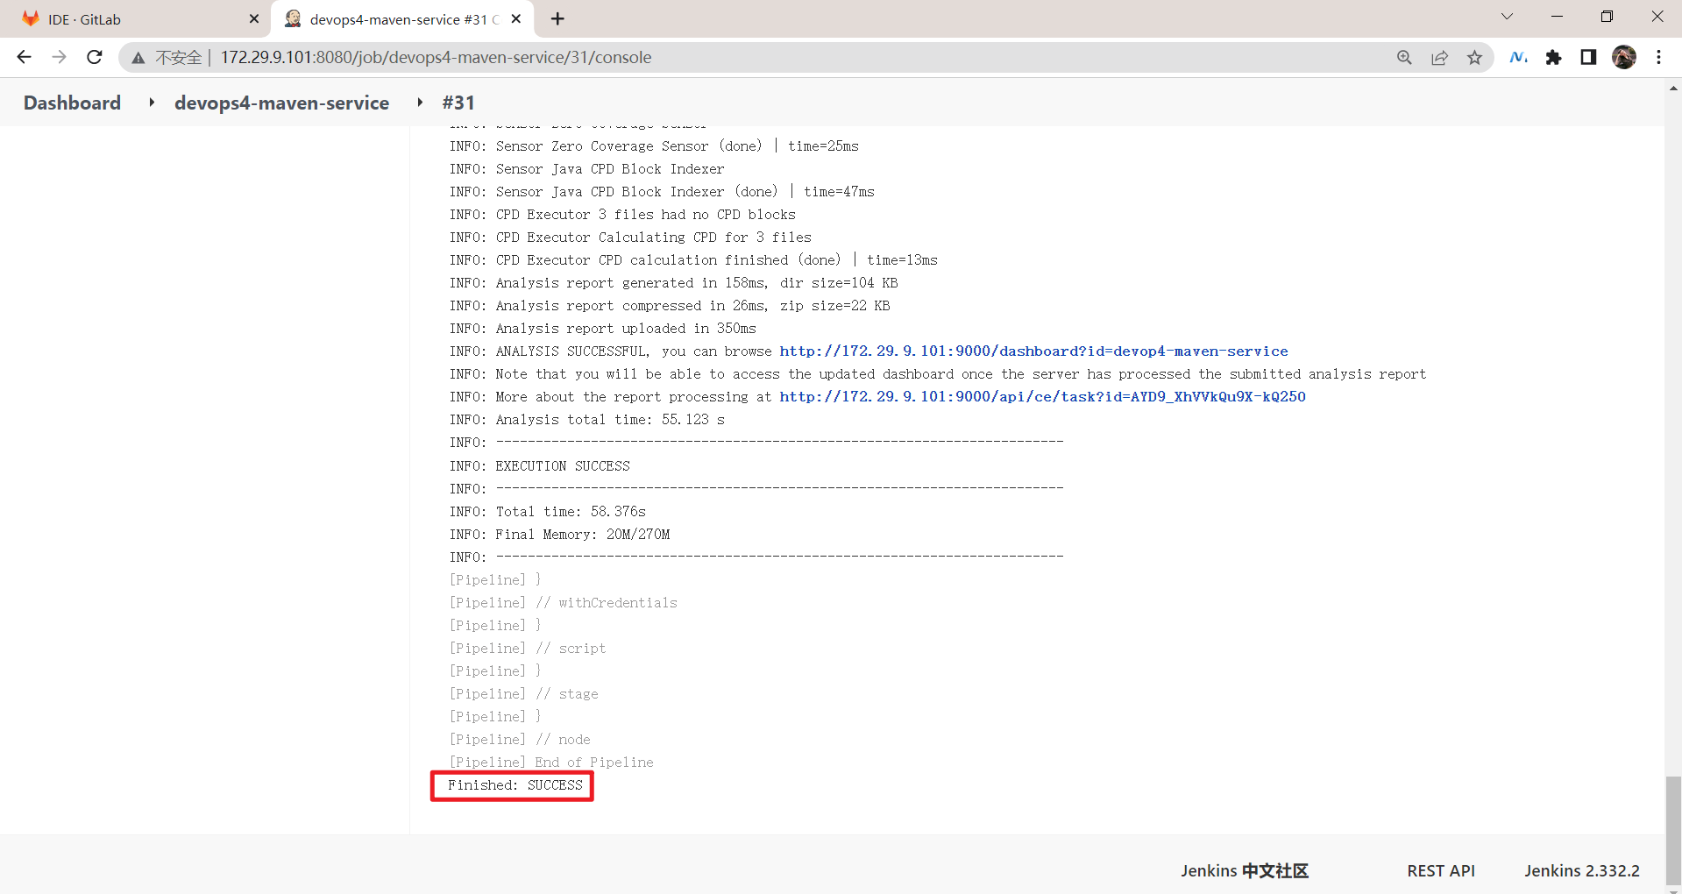Viewport: 1682px width, 894px height.
Task: Go to the Jenkins Dashboard breadcrumb
Action: pyautogui.click(x=72, y=103)
